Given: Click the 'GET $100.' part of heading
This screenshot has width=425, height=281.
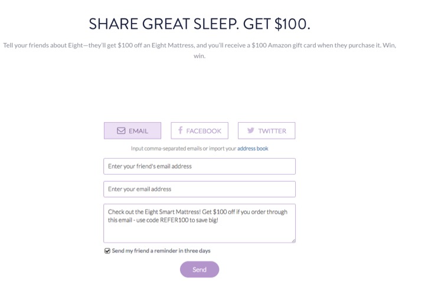Looking at the screenshot, I should pyautogui.click(x=276, y=24).
